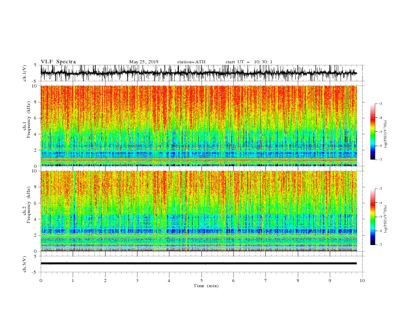The image size is (408, 315).
Task: Click the "start UT = 10:30:1" text
Action: 249,62
